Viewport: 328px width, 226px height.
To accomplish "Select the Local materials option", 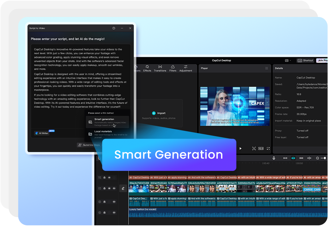I will click(108, 134).
